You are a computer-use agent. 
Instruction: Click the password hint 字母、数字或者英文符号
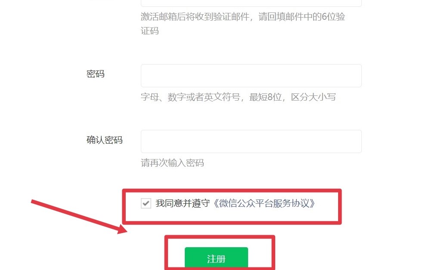coord(190,97)
